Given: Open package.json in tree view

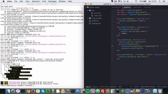Looking at the screenshot, I should 96,23.
